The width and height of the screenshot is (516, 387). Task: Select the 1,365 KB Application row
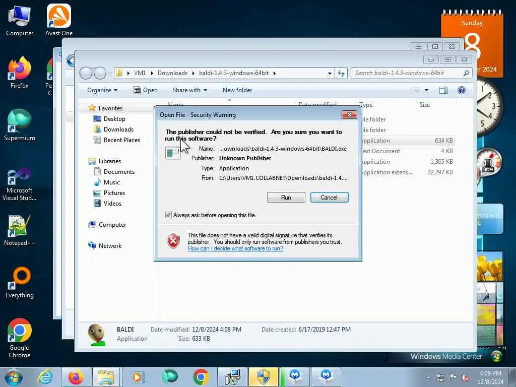(x=407, y=162)
